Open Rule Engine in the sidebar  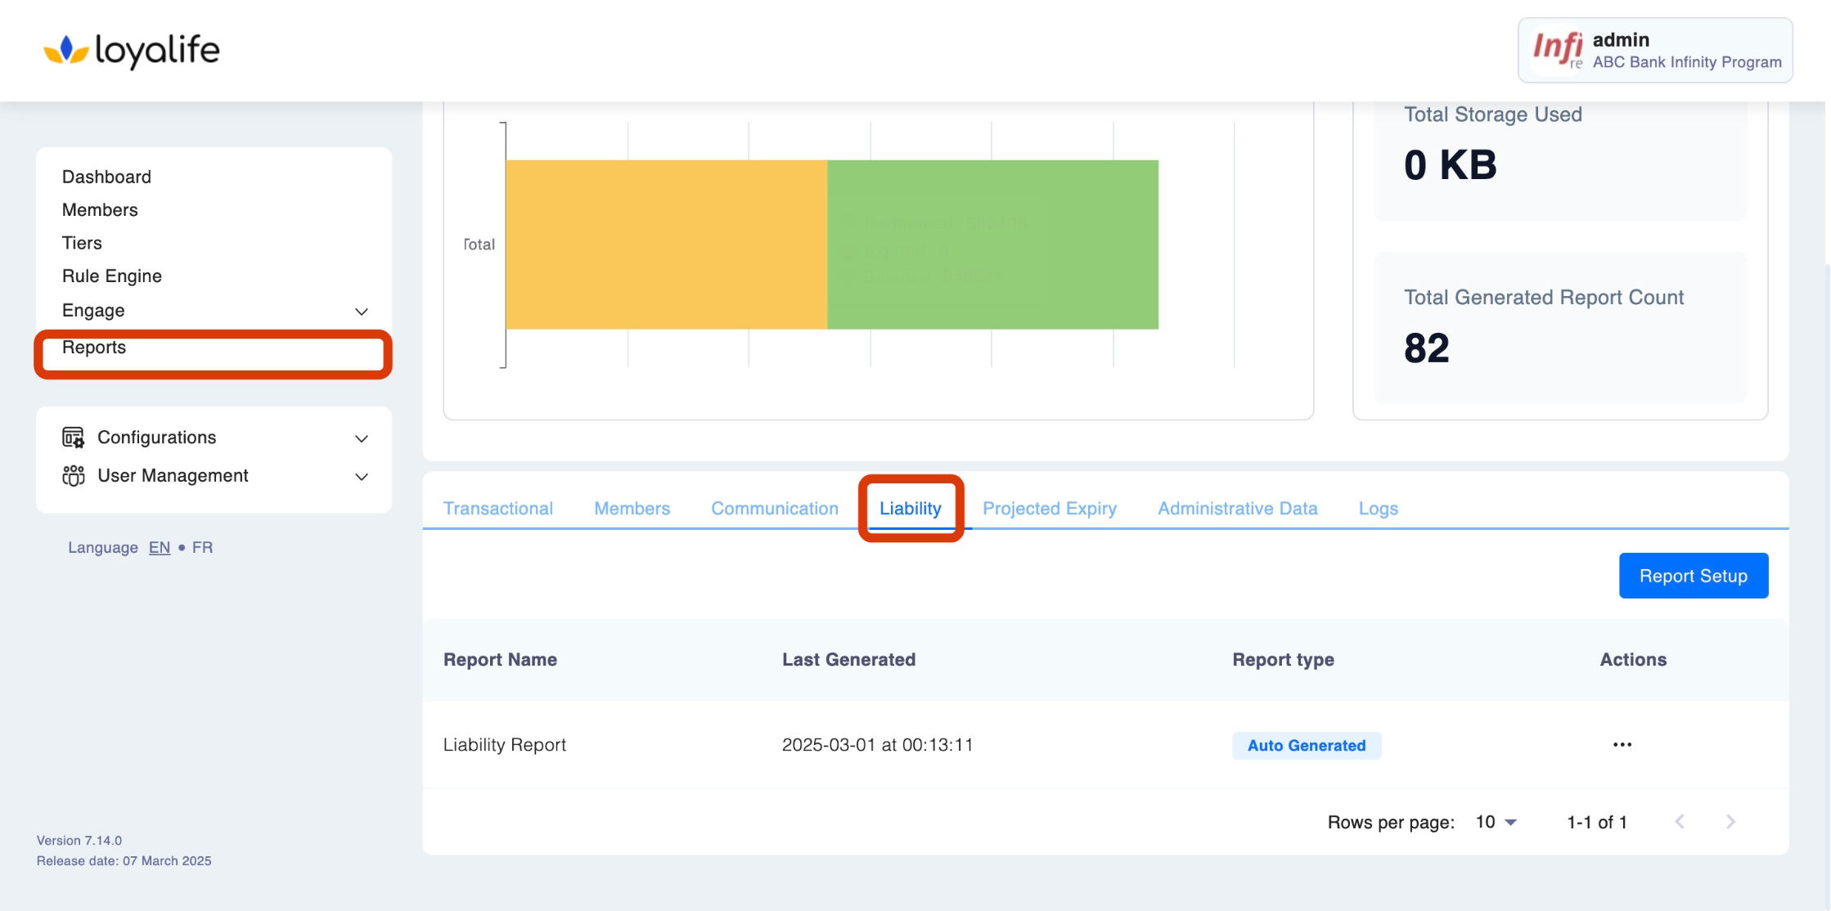pyautogui.click(x=112, y=276)
